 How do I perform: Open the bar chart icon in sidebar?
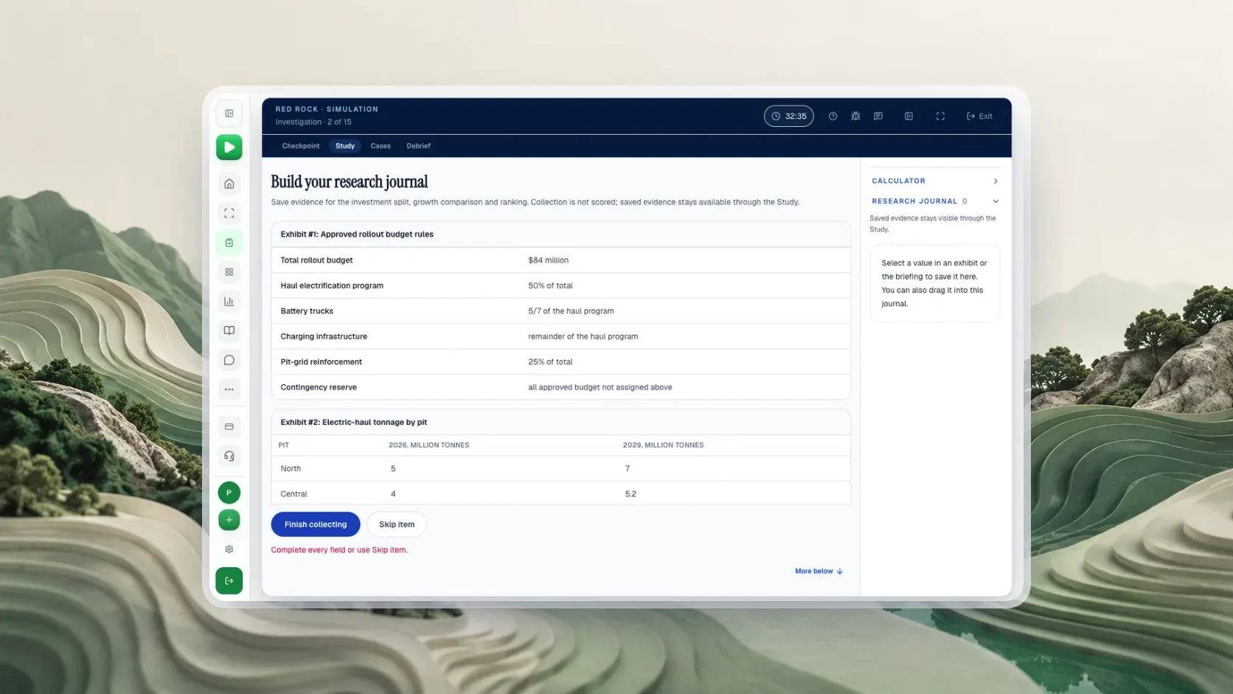click(229, 301)
